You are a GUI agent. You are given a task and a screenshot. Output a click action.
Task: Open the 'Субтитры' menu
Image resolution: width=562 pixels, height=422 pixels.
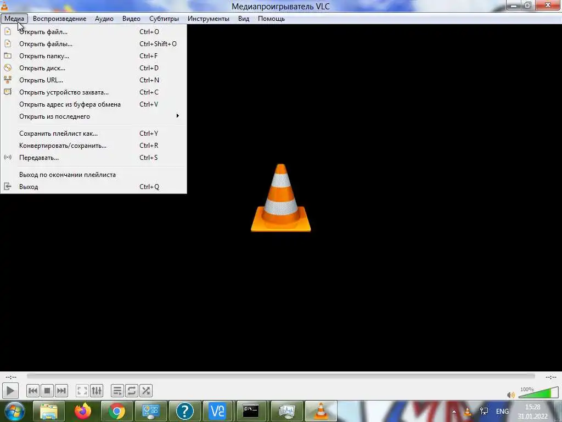(164, 19)
